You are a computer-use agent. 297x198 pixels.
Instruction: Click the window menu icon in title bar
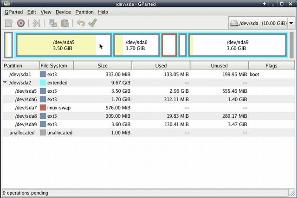coord(6,3)
